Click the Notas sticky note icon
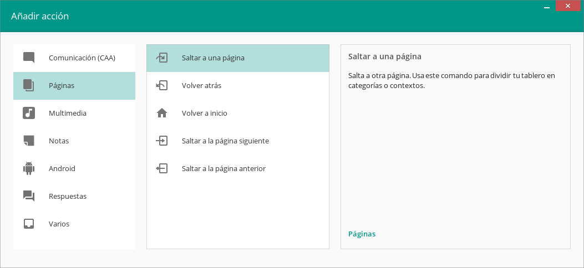The height and width of the screenshot is (268, 584). [x=29, y=141]
